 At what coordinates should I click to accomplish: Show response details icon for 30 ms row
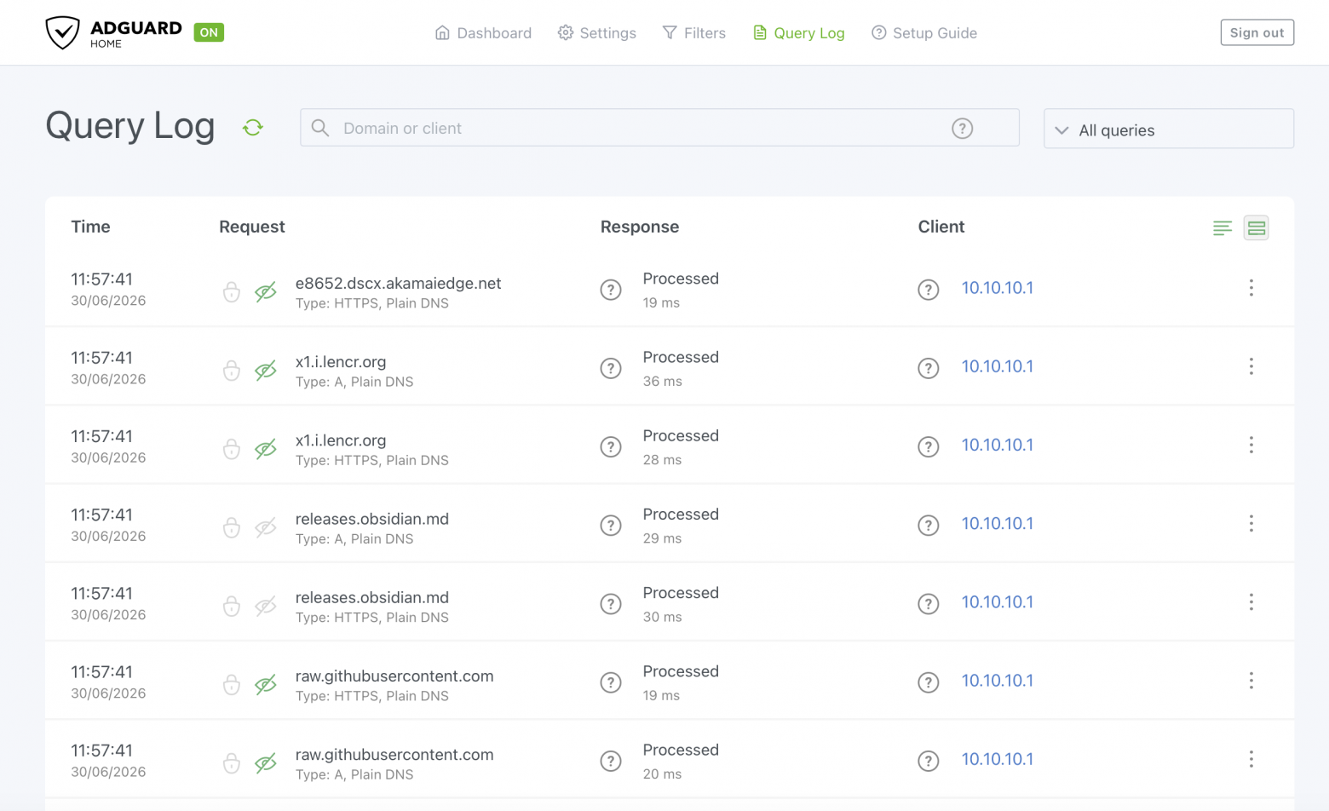(611, 604)
